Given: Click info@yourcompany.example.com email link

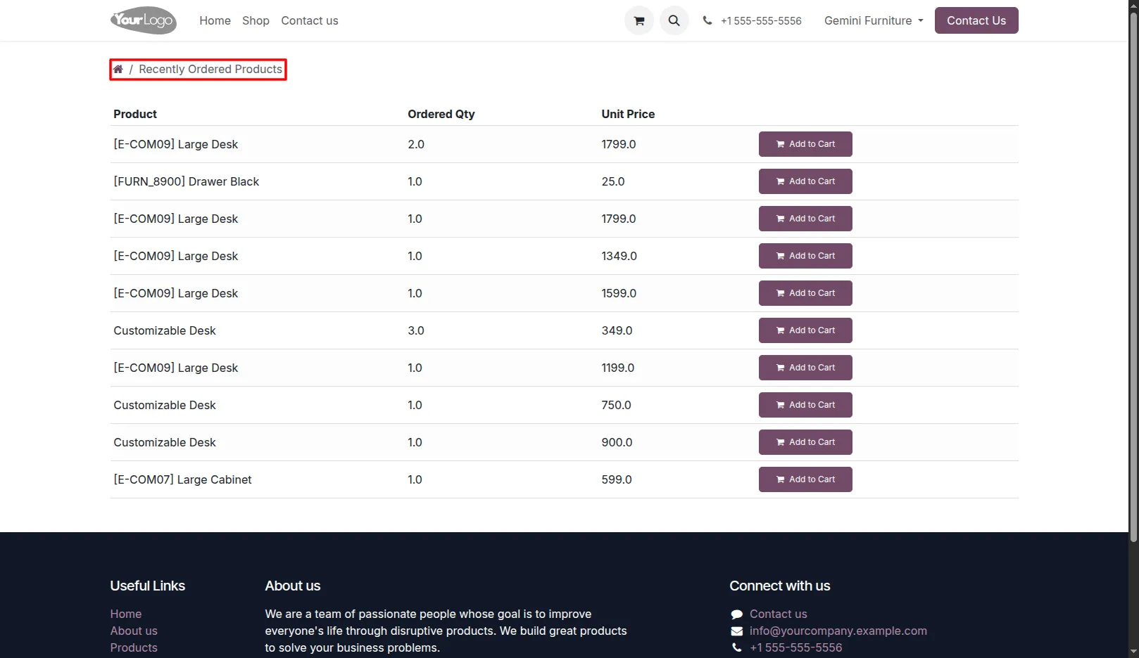Looking at the screenshot, I should click(838, 631).
